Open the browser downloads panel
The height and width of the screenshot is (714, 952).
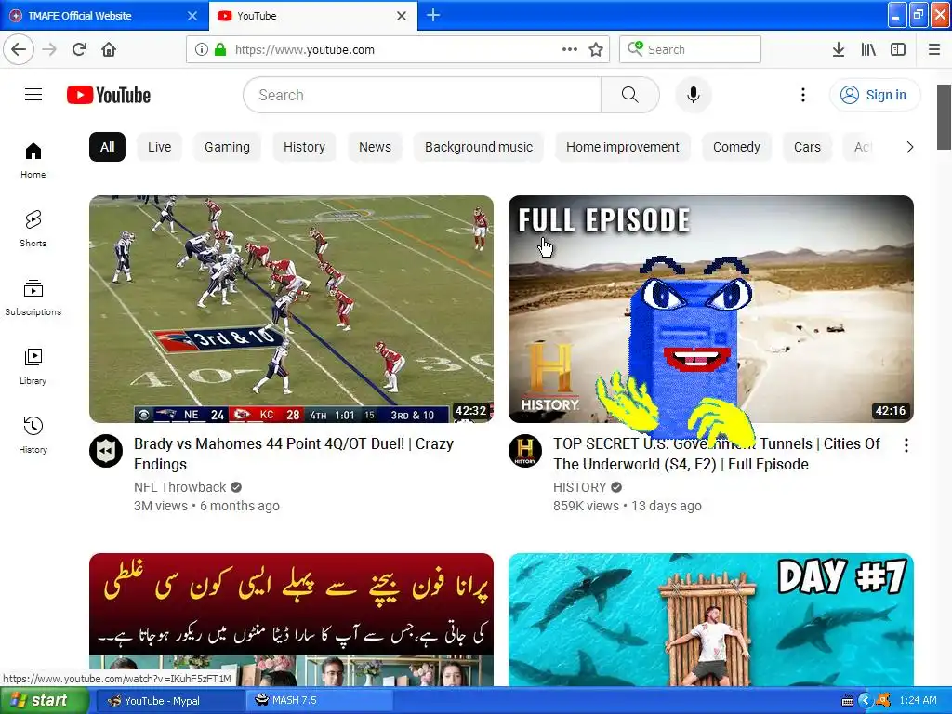pos(839,49)
